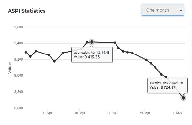Click the 9,600 y-axis label

19,27
